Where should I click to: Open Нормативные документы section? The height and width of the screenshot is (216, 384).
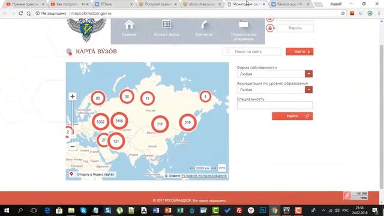tap(244, 31)
